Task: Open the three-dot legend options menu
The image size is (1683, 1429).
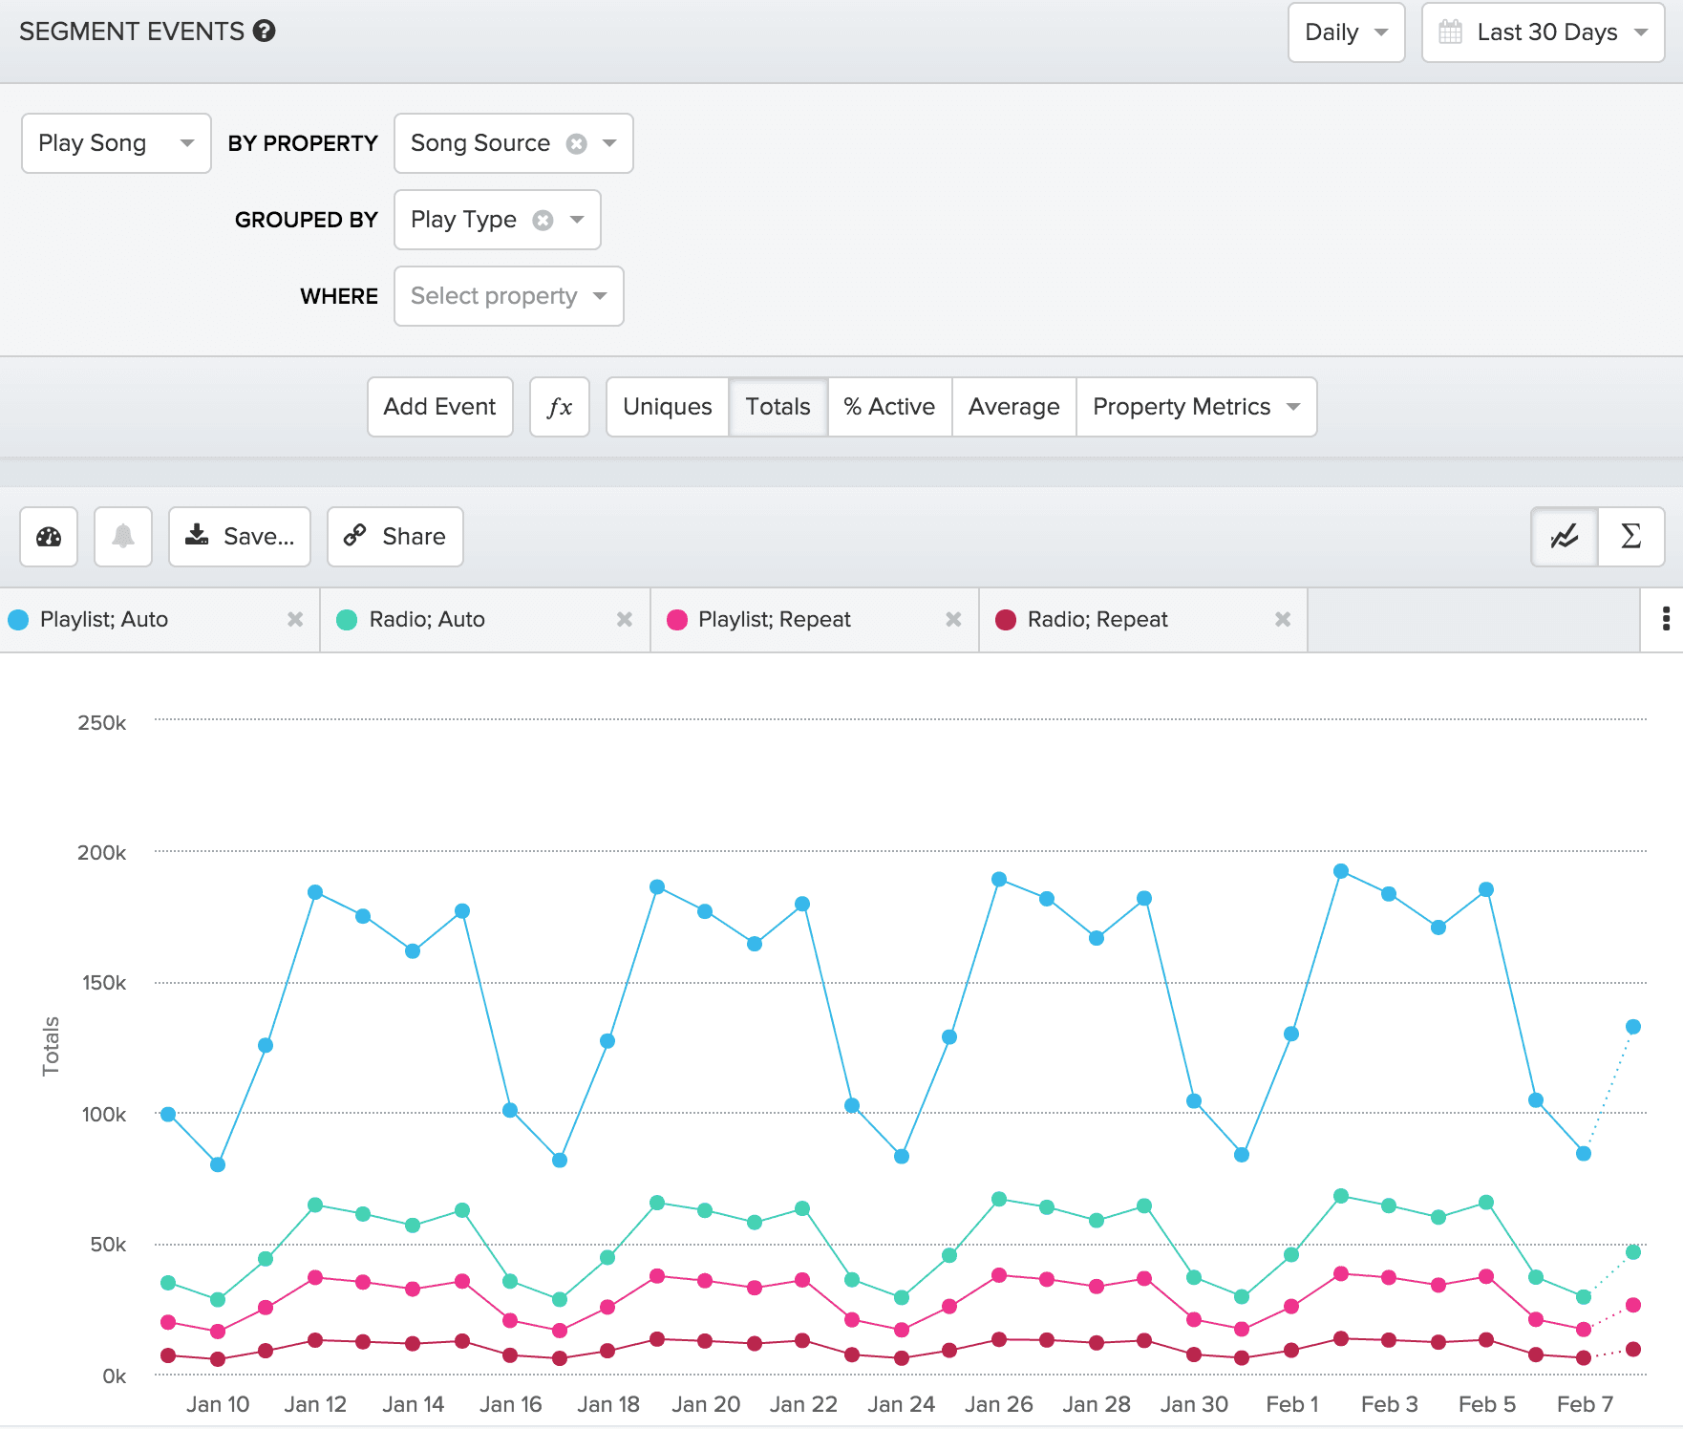Action: pos(1666,619)
